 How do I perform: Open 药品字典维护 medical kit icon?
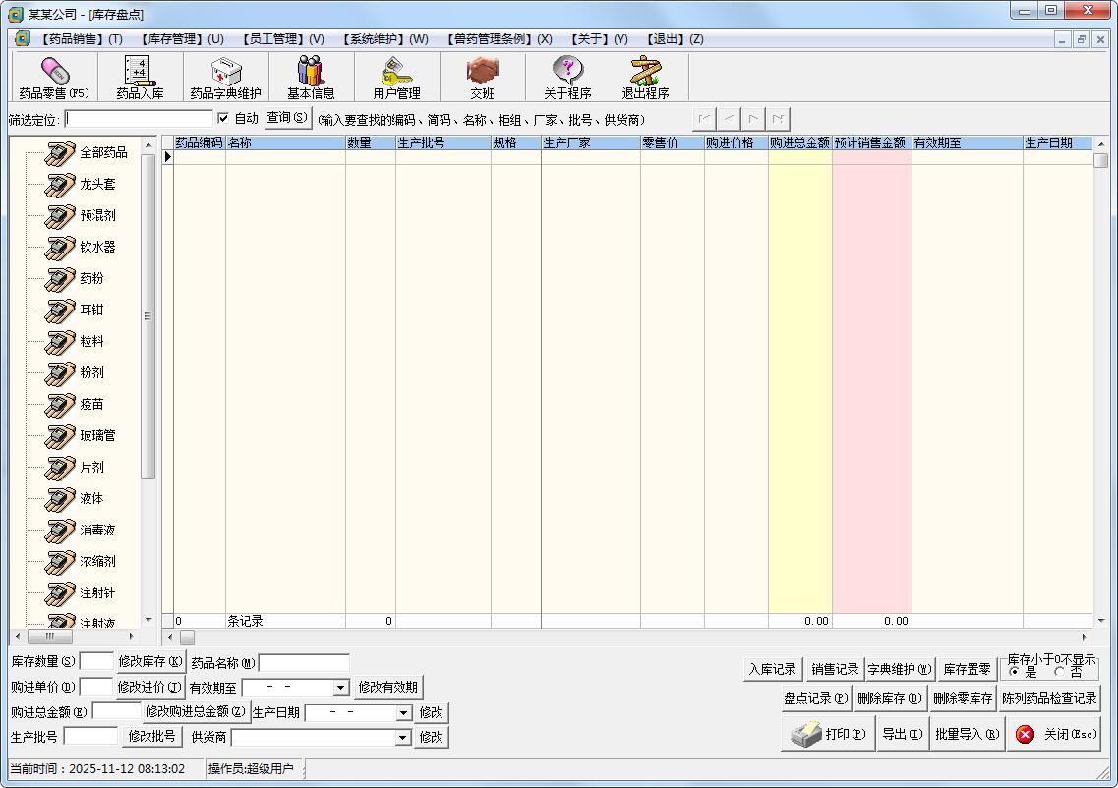pos(225,72)
